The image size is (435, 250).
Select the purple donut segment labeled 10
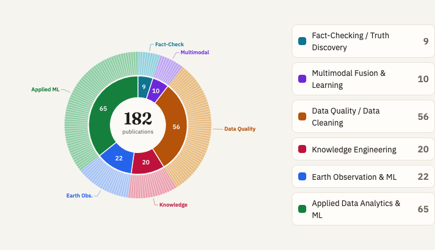pyautogui.click(x=156, y=90)
